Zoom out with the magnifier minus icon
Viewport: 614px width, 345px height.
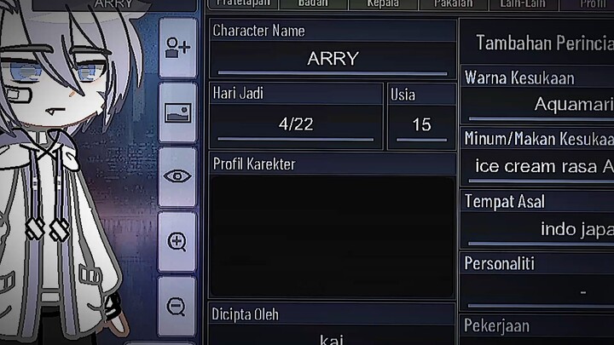click(x=177, y=306)
